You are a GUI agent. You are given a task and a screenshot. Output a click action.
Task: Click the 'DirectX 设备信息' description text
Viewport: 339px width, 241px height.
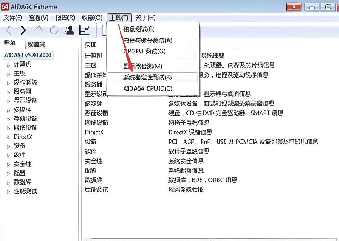[190, 132]
